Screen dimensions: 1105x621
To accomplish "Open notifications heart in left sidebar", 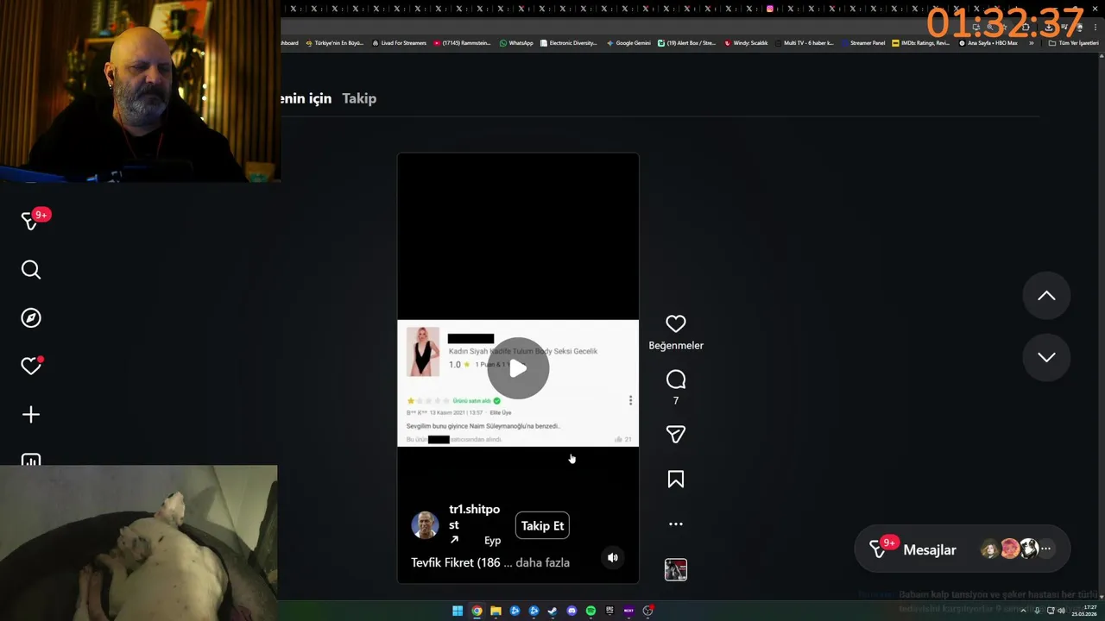I will 31,367.
